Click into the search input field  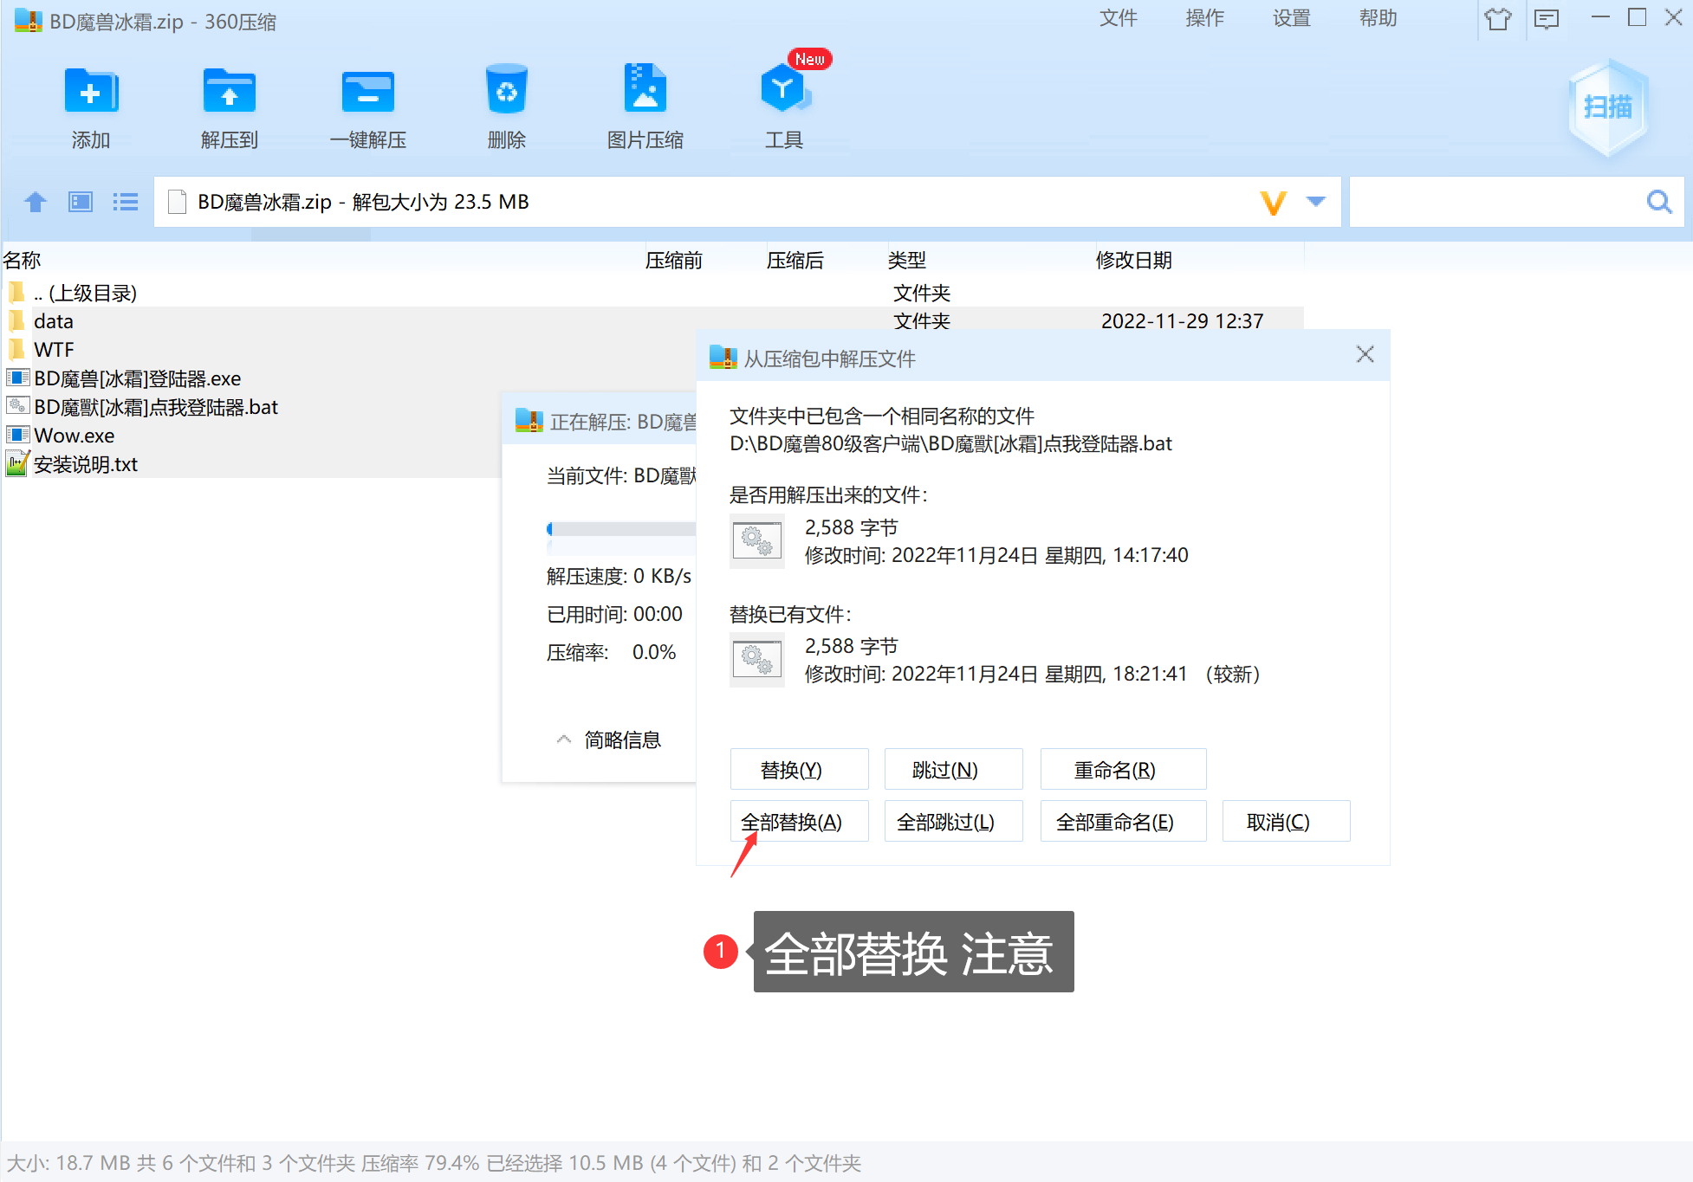coord(1499,202)
